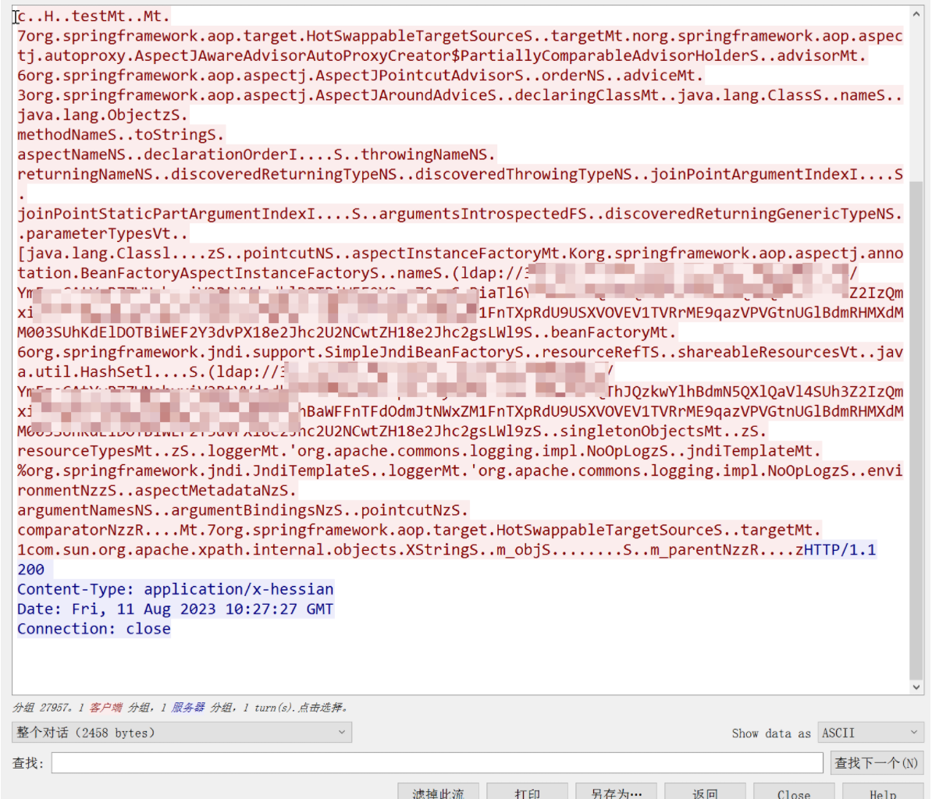Screen dimensions: 932x799
Task: Click the Connection: close header line
Action: coord(94,629)
